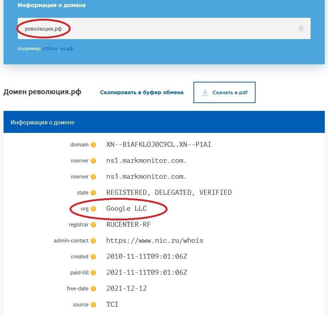Screen dimensions: 328x317
Task: Click help icon next to paid-till
Action: click(93, 273)
